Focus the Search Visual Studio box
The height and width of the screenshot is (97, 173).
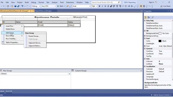[106, 2]
